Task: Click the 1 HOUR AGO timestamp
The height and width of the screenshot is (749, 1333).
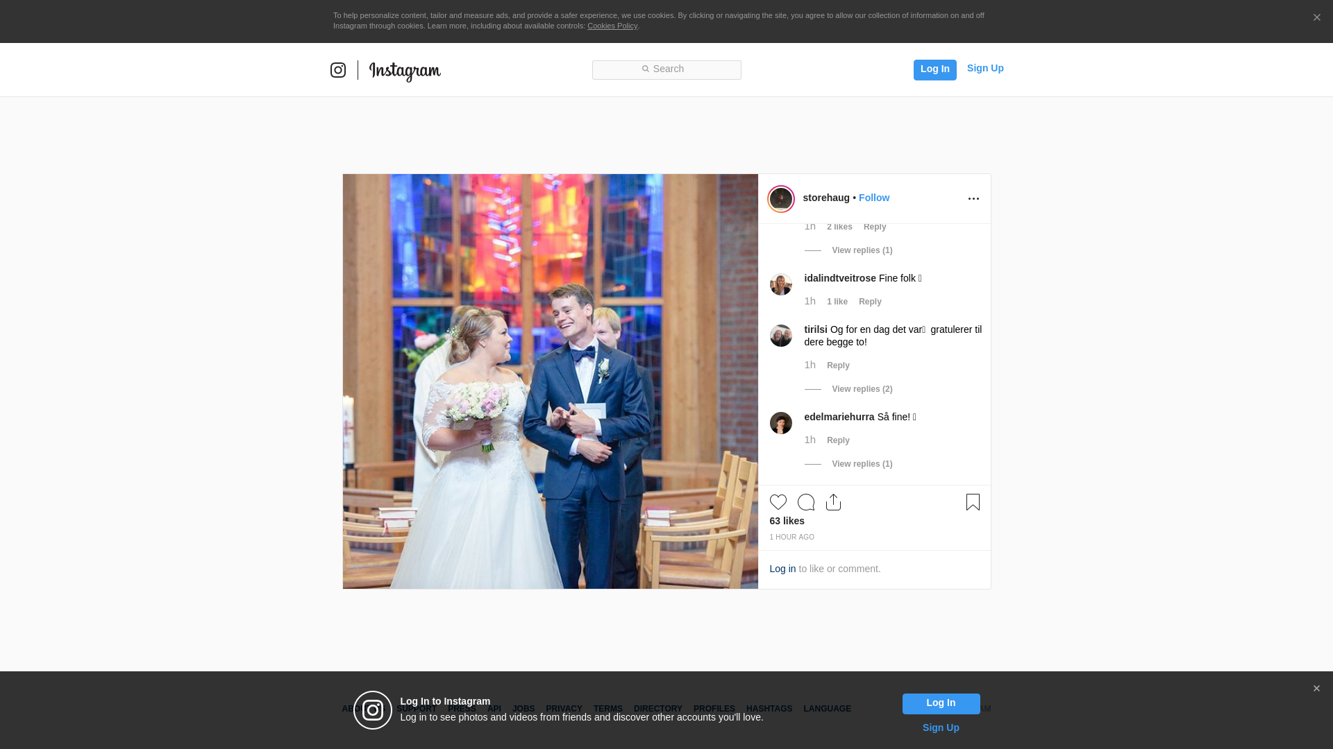Action: pos(792,537)
